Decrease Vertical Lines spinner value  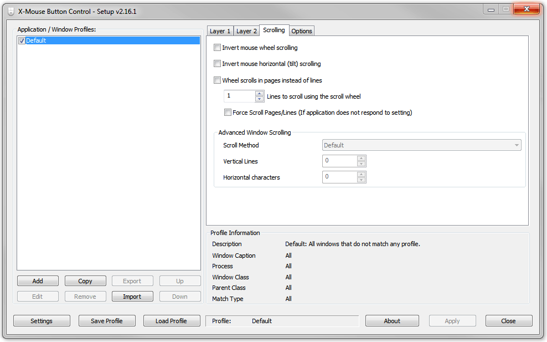(x=362, y=164)
